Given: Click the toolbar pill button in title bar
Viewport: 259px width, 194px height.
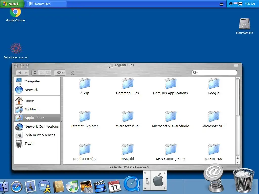Looking at the screenshot, I should click(x=236, y=65).
